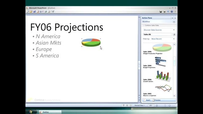The height and width of the screenshot is (114, 203).
Task: Click the arrow button beside Sales 06 field
Action: tap(174, 35)
